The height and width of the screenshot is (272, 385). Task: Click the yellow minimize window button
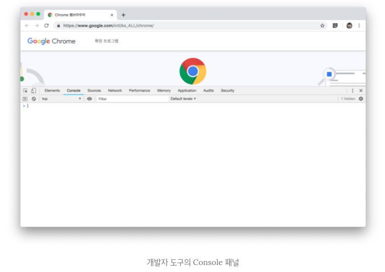click(x=32, y=14)
